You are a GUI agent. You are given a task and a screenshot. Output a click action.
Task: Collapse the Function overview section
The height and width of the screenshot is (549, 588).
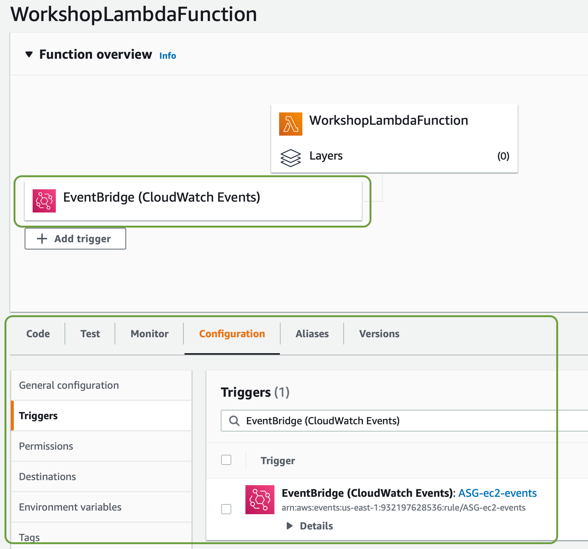pyautogui.click(x=29, y=54)
